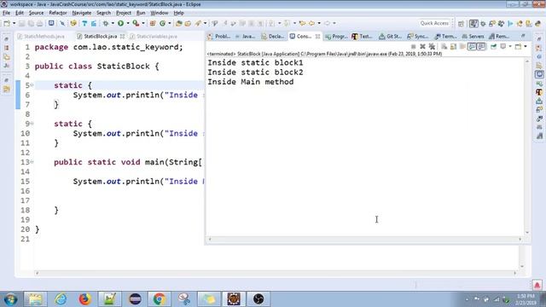Click the 'Inside Main method' console output line
546x307 pixels.
[251, 82]
